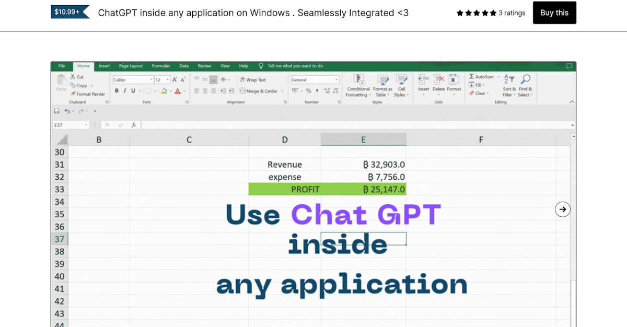The width and height of the screenshot is (627, 327).
Task: Click the Undo arrow
Action: 67,111
